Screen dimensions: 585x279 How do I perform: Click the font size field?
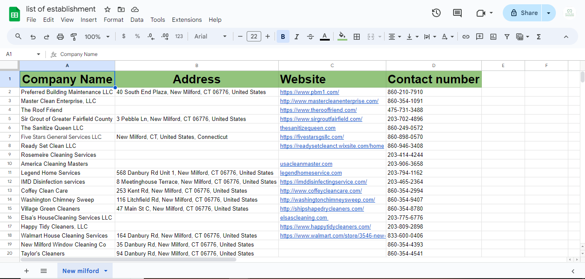pos(254,37)
